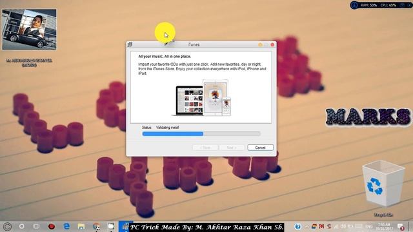Viewport: 413px width, 232px height.
Task: Open the Action Center notification icon
Action: [400, 227]
